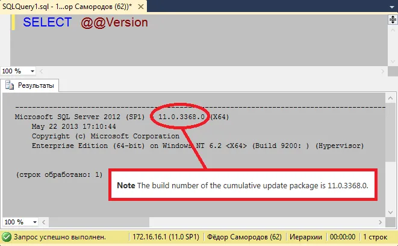Click results vertical scrollbar down arrow

pyautogui.click(x=390, y=212)
